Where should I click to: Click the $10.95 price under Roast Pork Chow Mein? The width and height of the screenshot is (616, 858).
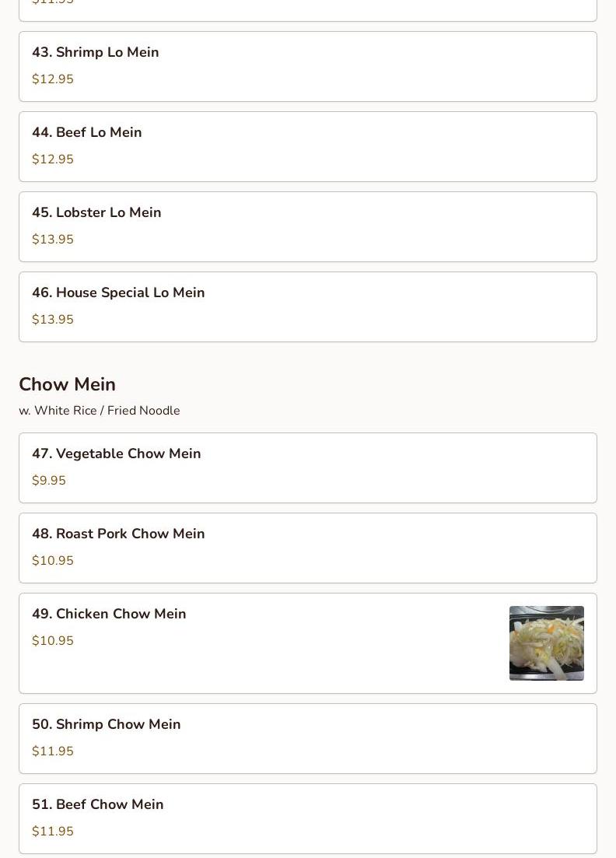pos(53,560)
